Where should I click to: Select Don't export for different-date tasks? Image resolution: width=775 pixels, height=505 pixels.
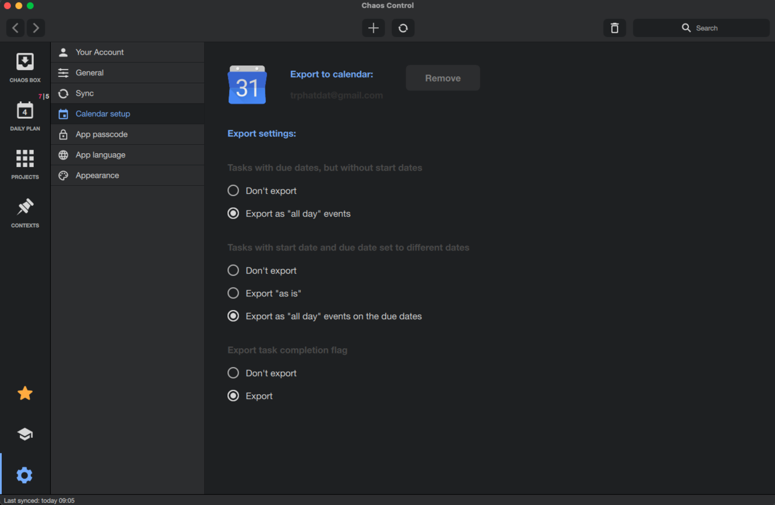(x=233, y=271)
